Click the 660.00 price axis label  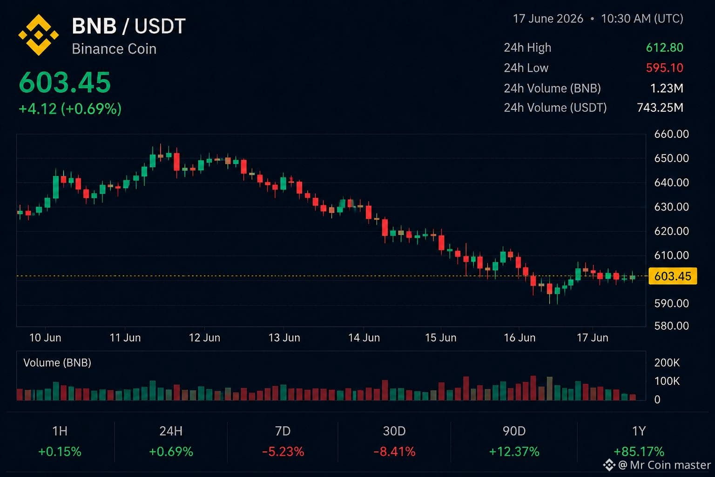tap(672, 134)
